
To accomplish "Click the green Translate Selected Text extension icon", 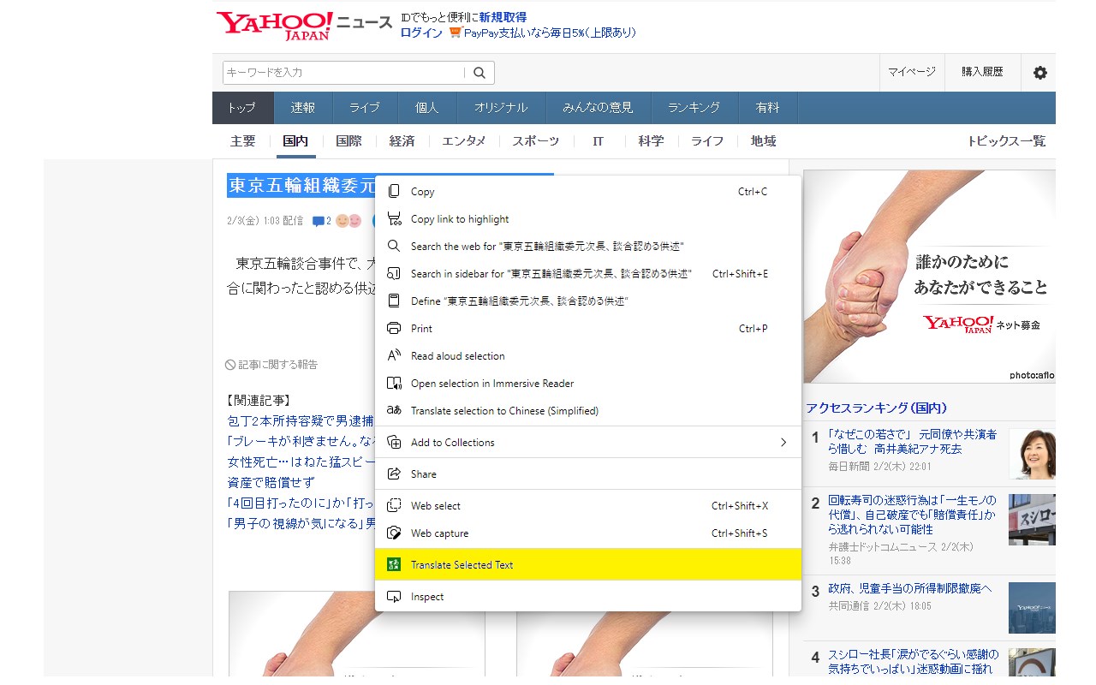I will click(394, 565).
